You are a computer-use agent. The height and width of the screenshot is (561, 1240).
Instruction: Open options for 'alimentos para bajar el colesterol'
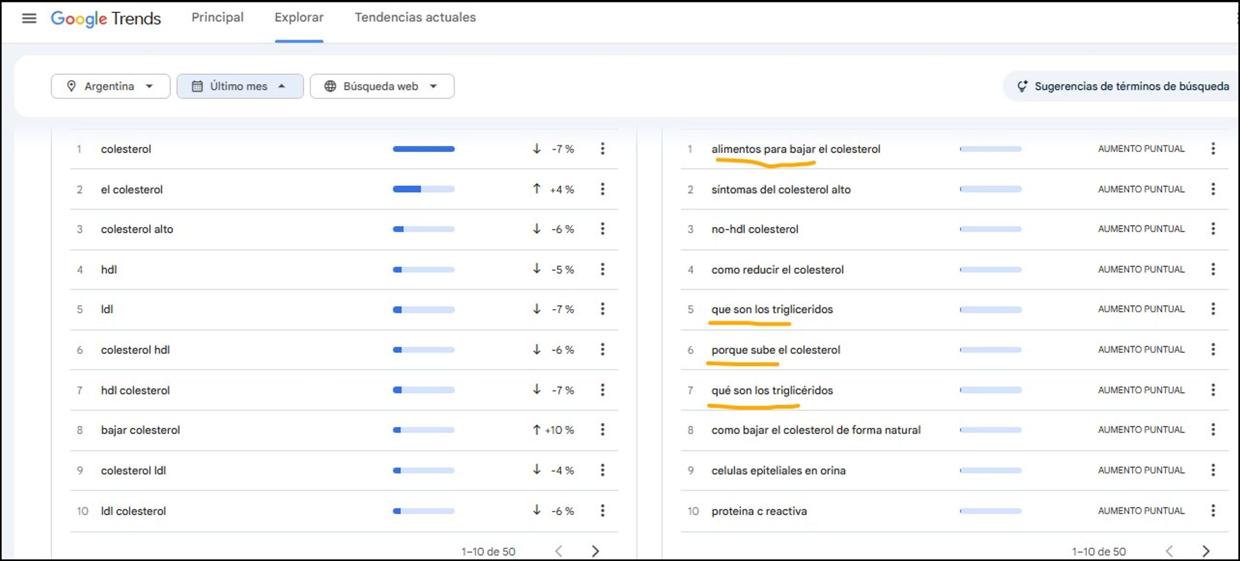tap(1213, 149)
